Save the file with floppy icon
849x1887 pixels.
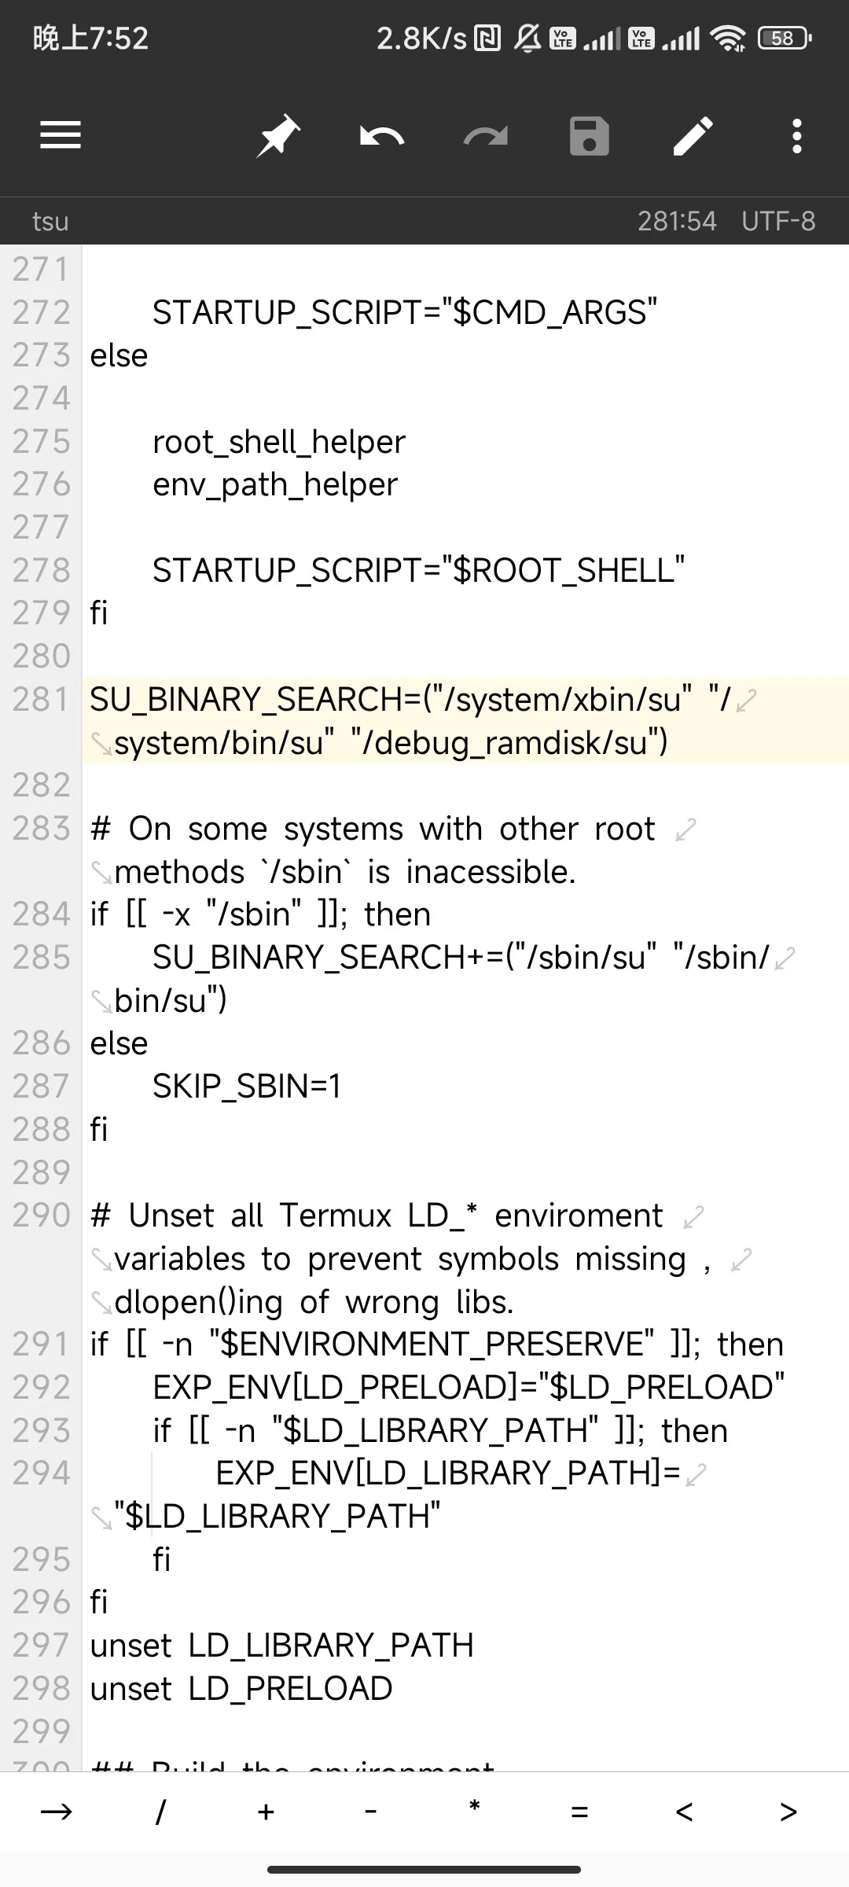pyautogui.click(x=590, y=136)
